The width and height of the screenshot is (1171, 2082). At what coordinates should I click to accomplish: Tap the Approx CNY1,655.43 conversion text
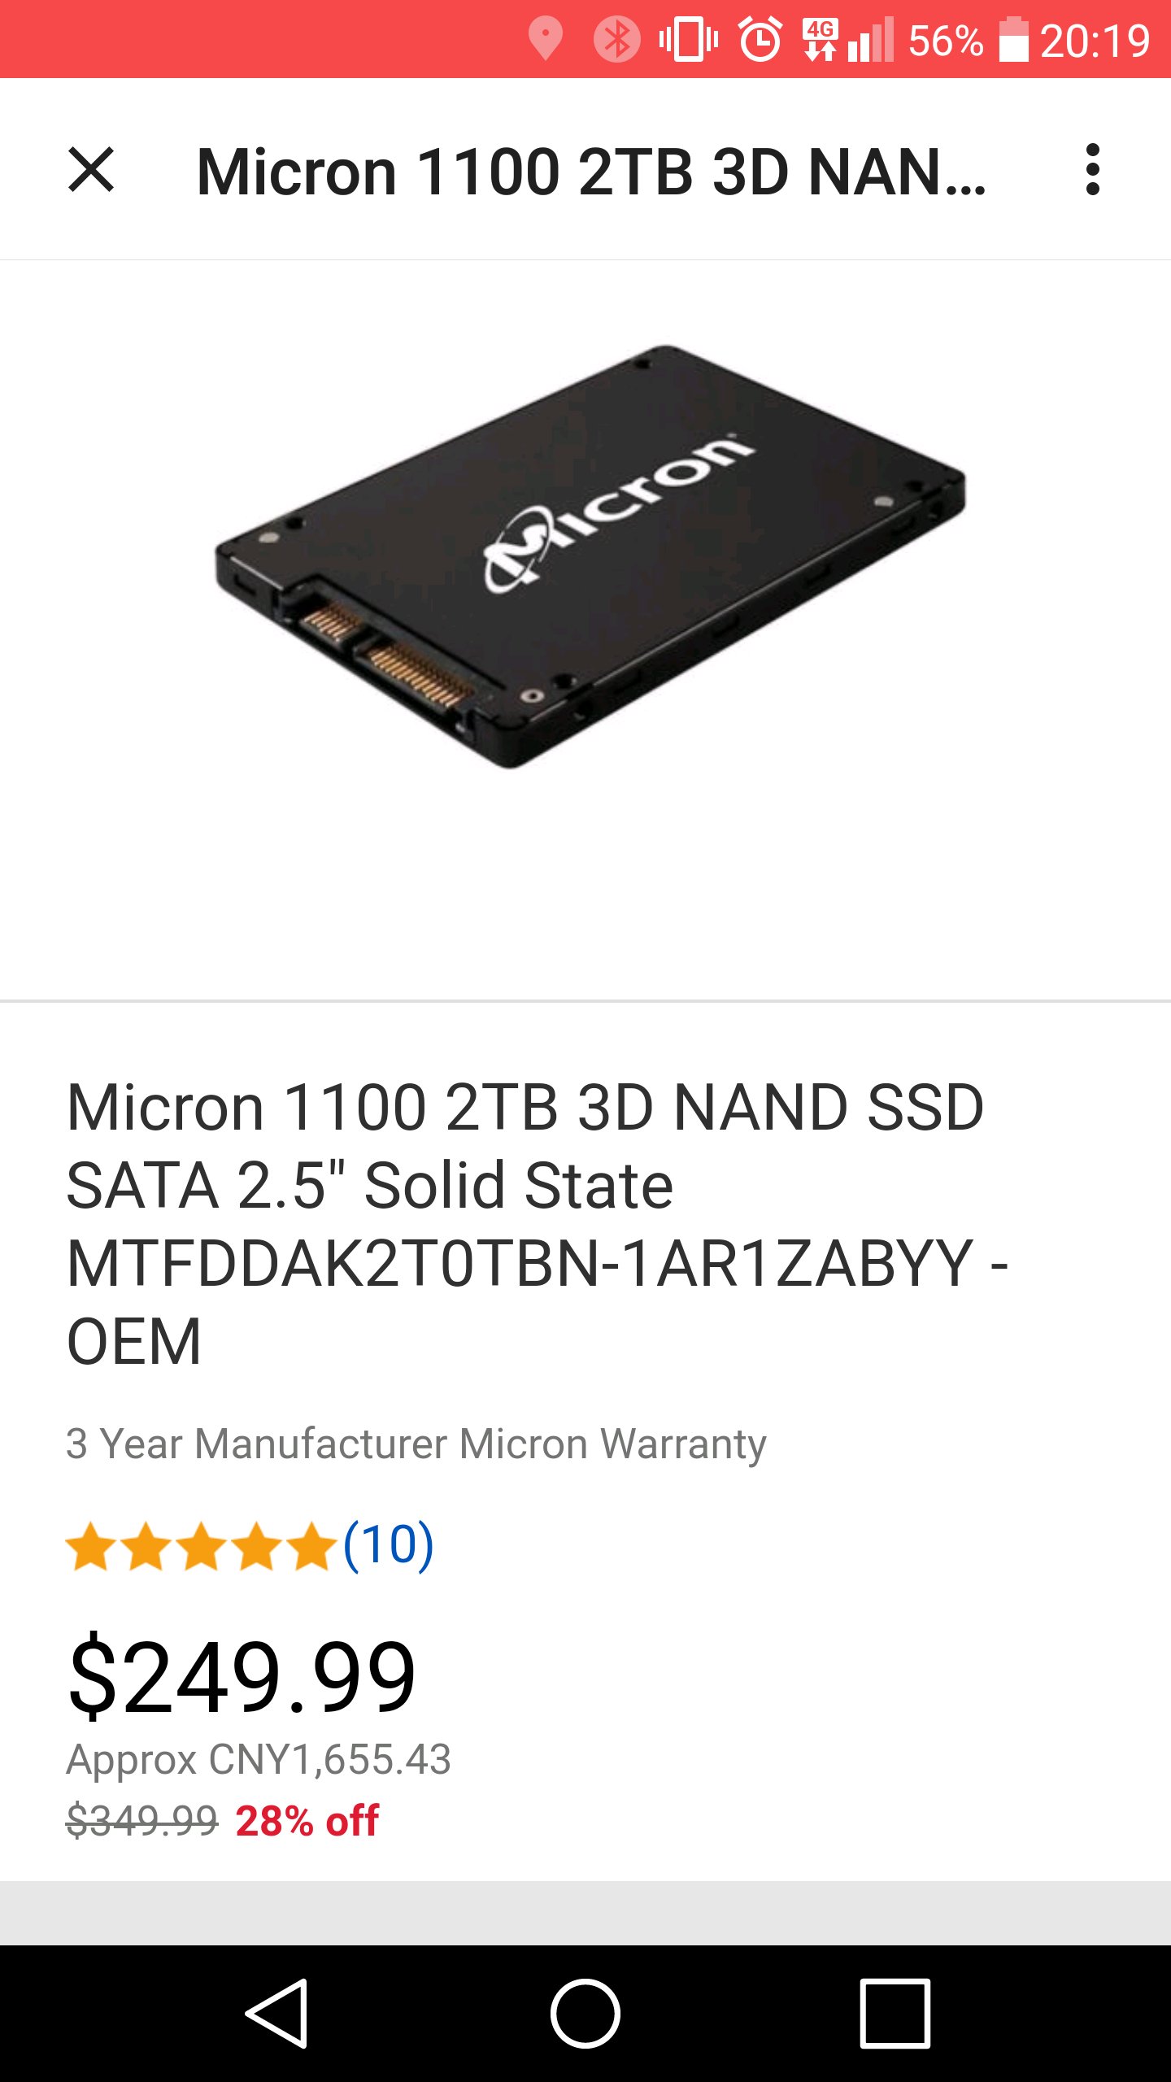tap(259, 1759)
